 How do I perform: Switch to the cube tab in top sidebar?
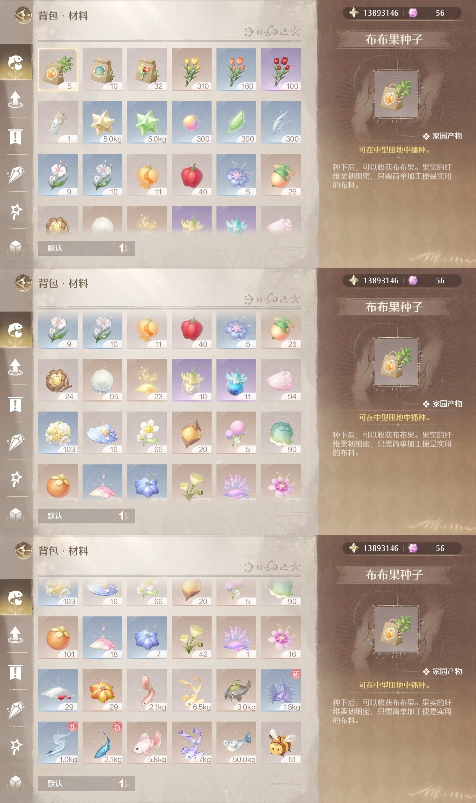click(15, 246)
